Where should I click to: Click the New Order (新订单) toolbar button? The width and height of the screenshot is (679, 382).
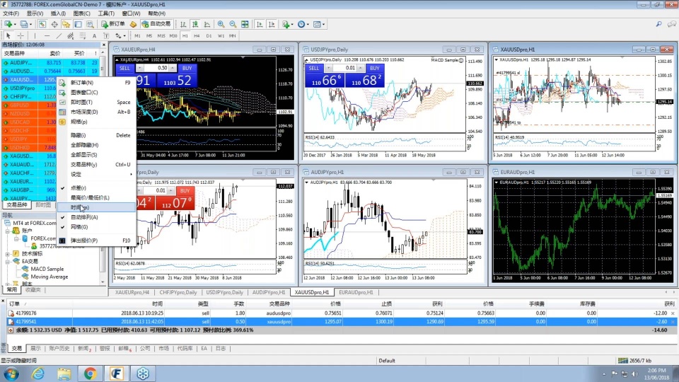click(112, 24)
